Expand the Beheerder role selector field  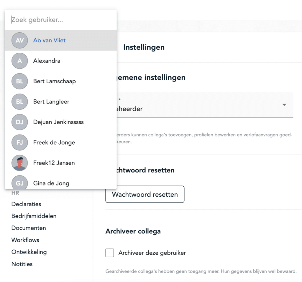pos(205,105)
